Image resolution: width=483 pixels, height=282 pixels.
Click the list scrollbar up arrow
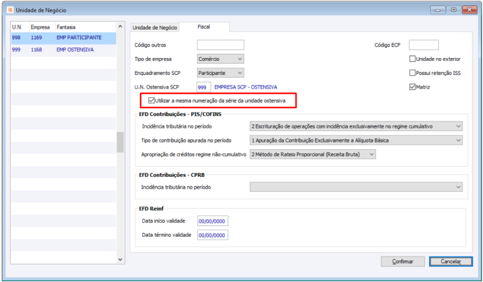click(x=120, y=27)
